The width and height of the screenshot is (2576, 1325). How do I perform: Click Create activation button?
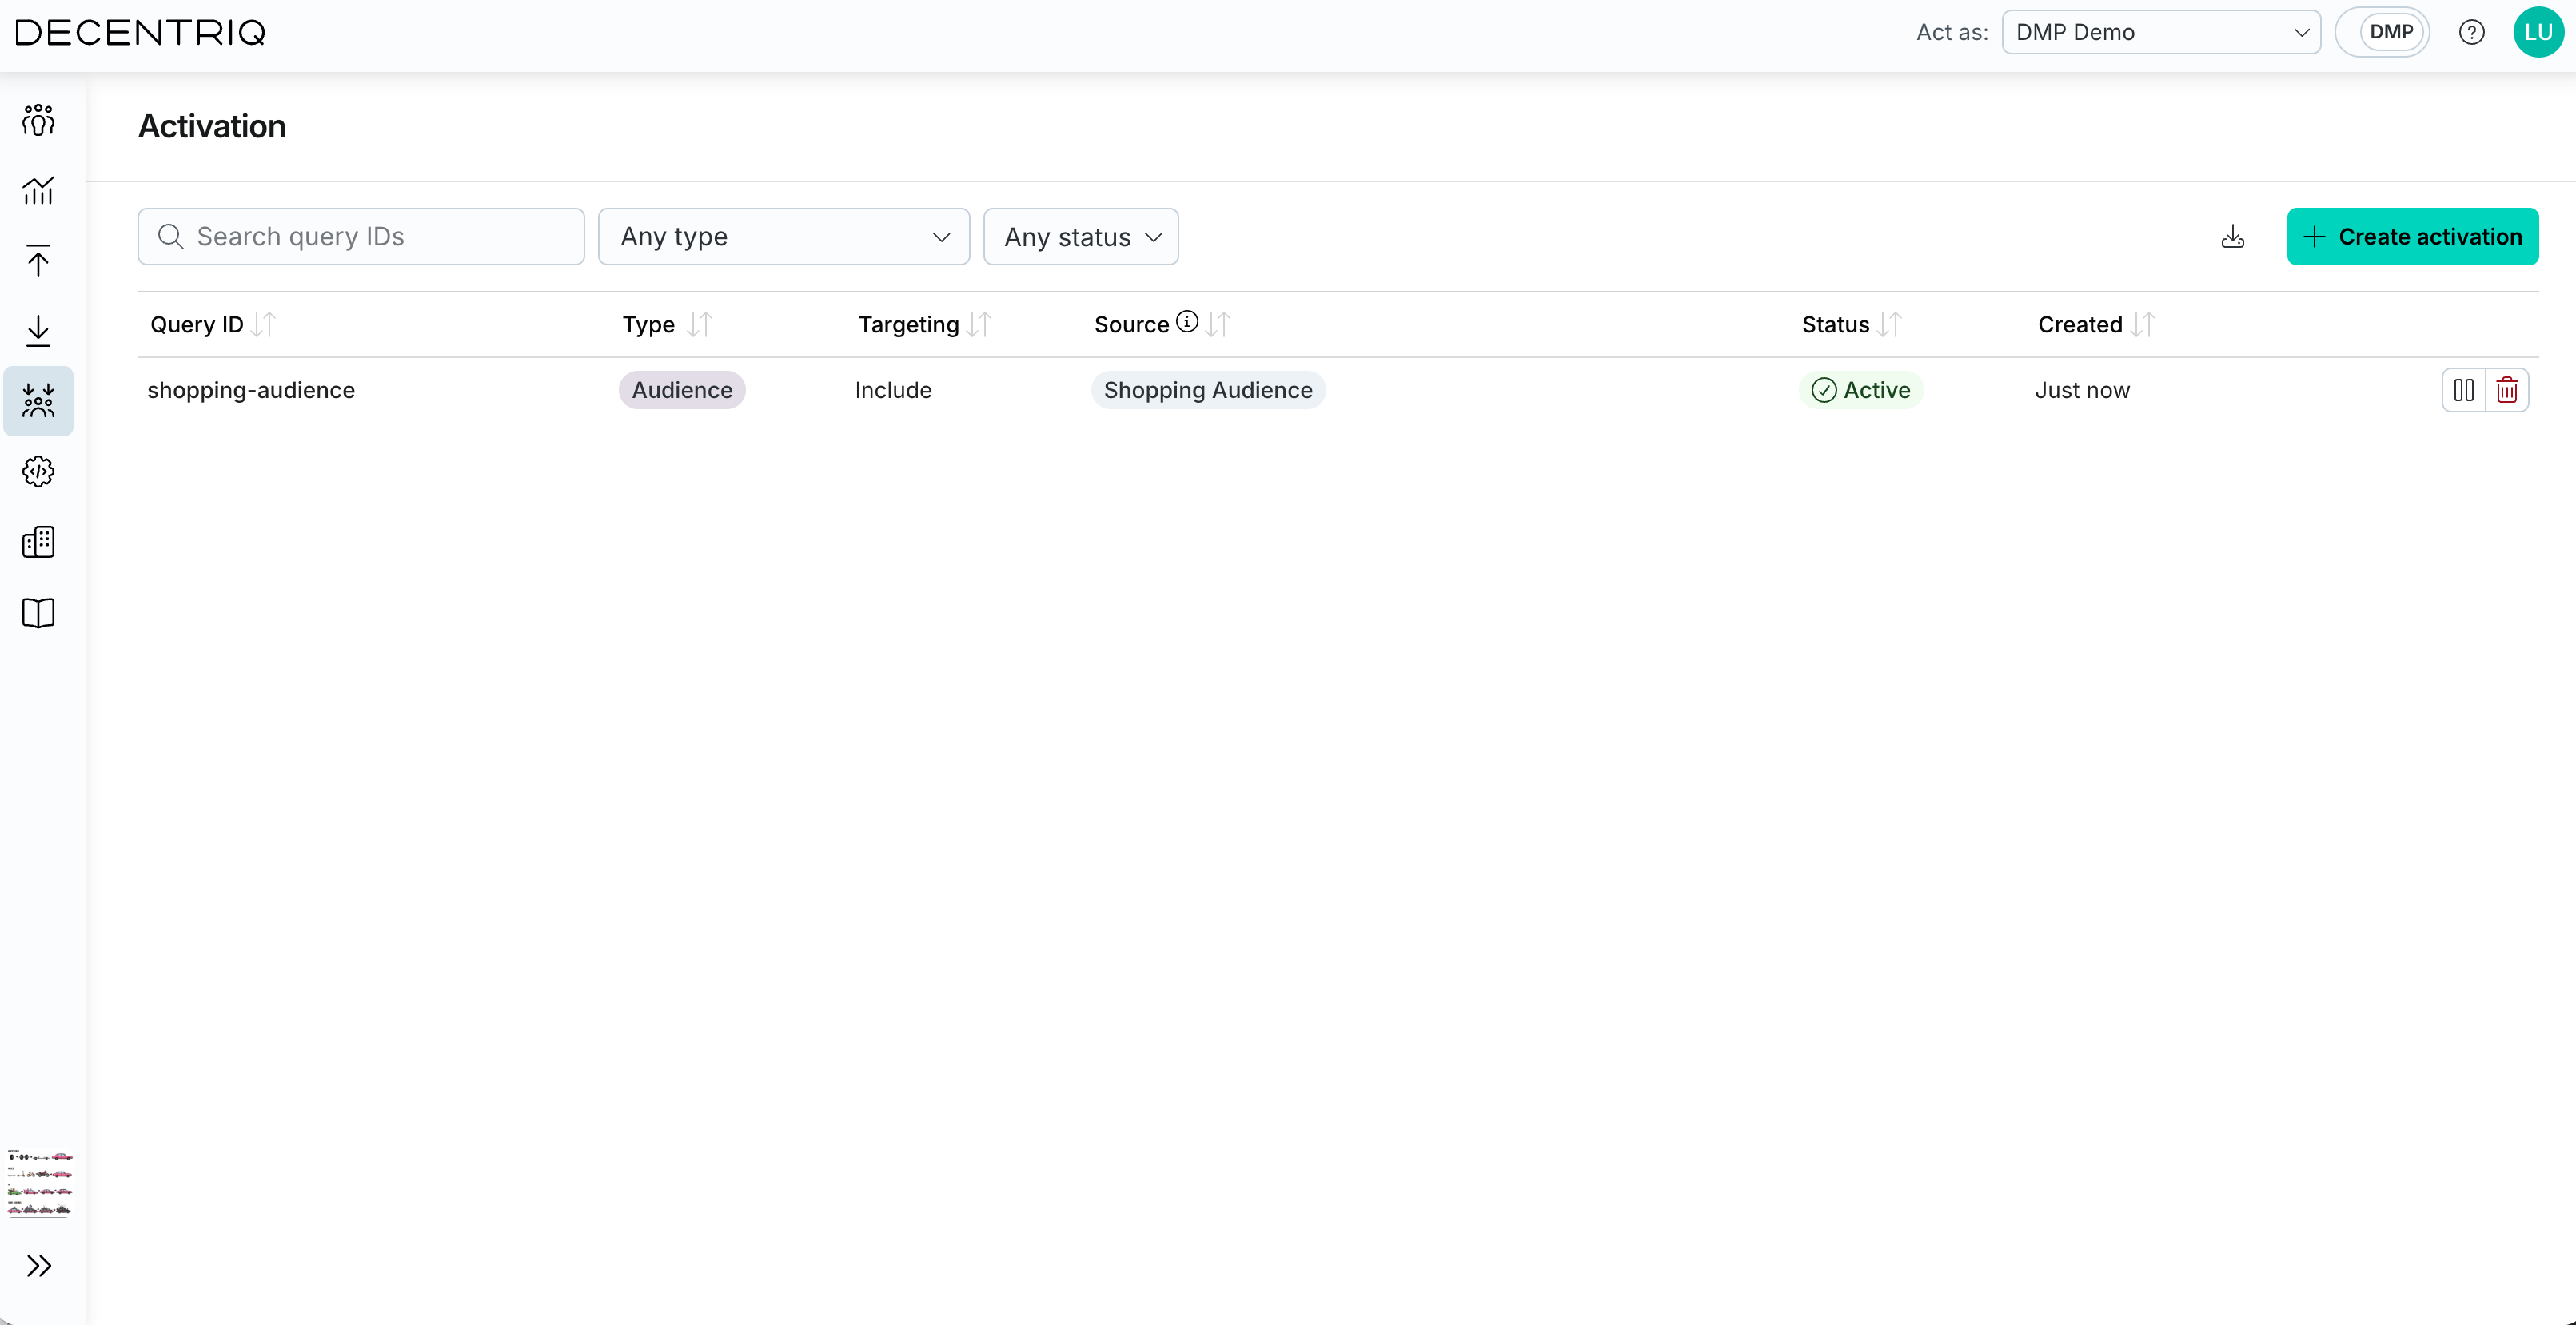pos(2412,237)
